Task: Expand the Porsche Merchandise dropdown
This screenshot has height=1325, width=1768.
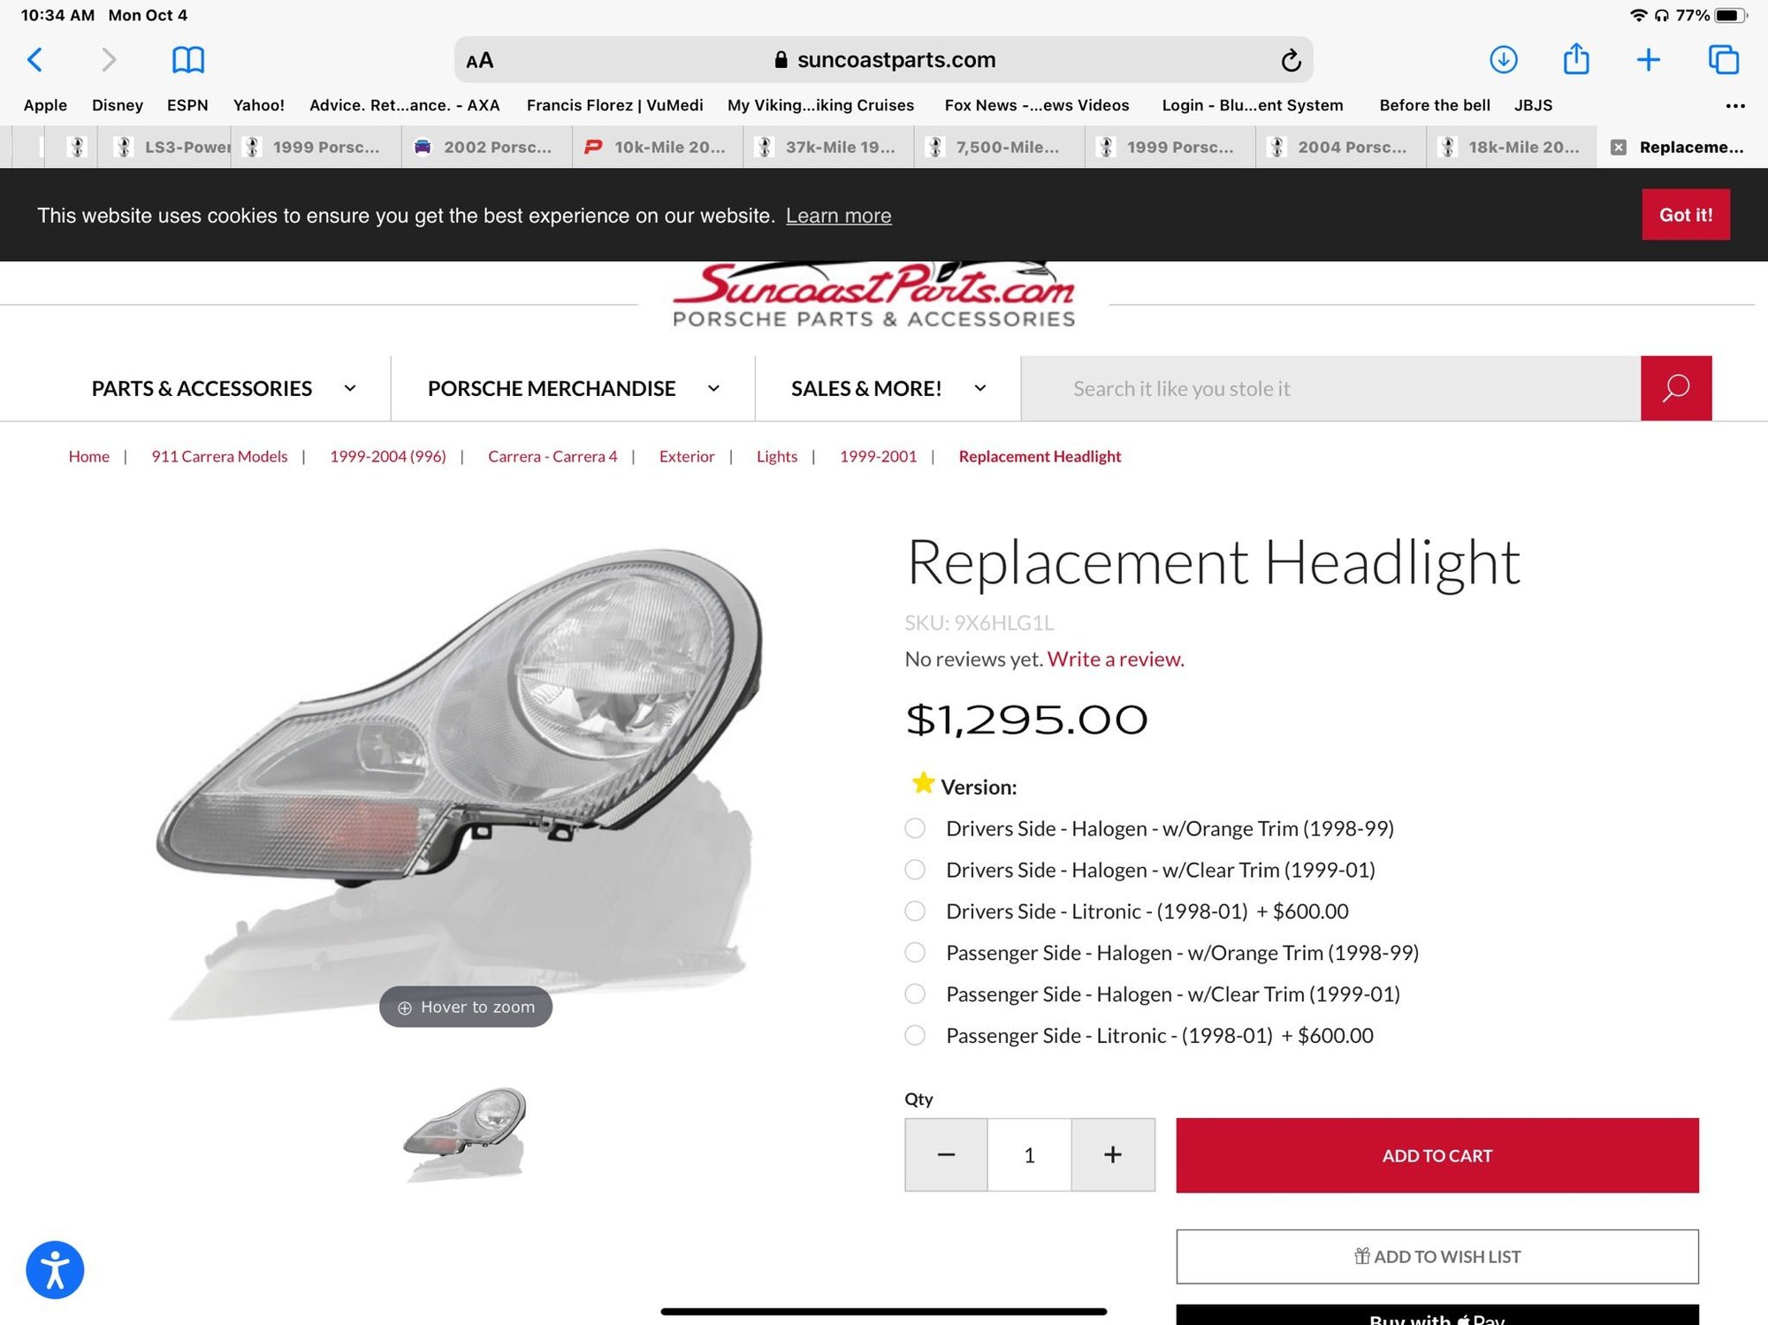Action: click(573, 388)
